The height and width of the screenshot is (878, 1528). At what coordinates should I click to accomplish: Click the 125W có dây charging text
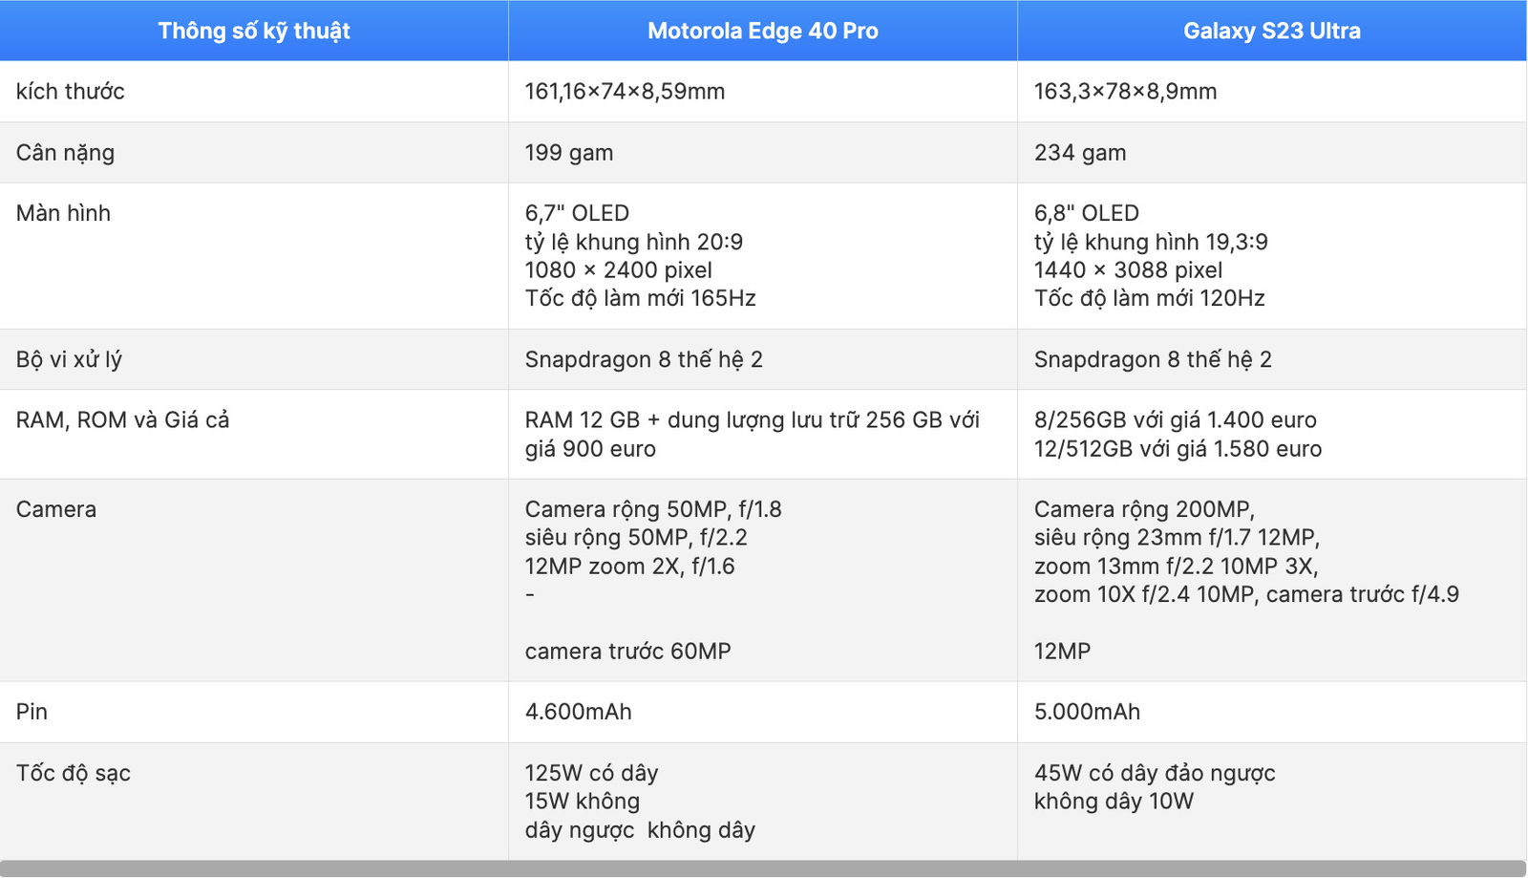pos(591,773)
